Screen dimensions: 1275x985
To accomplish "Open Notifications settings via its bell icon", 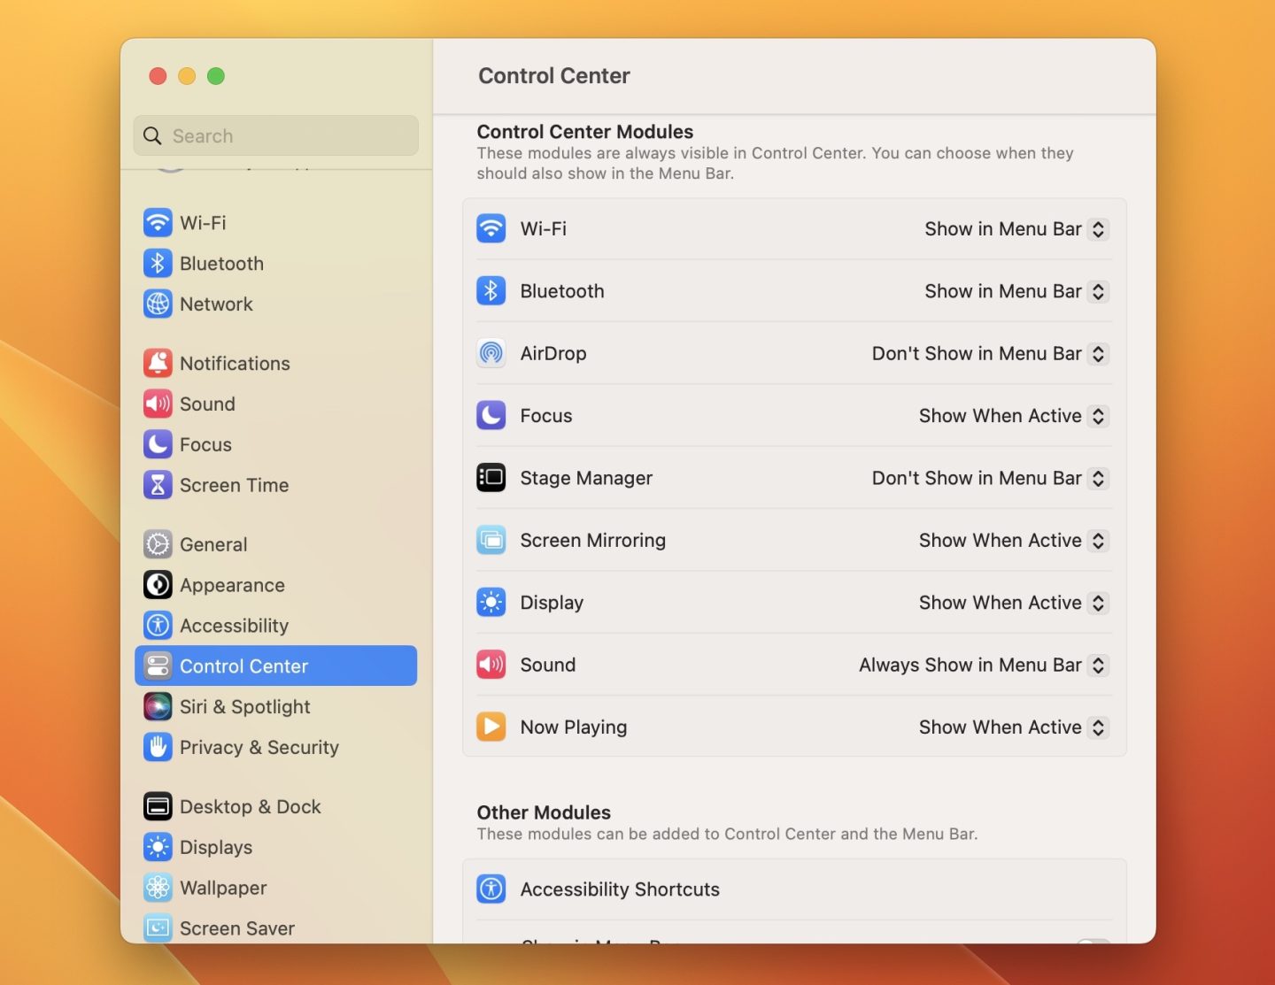I will click(x=158, y=363).
